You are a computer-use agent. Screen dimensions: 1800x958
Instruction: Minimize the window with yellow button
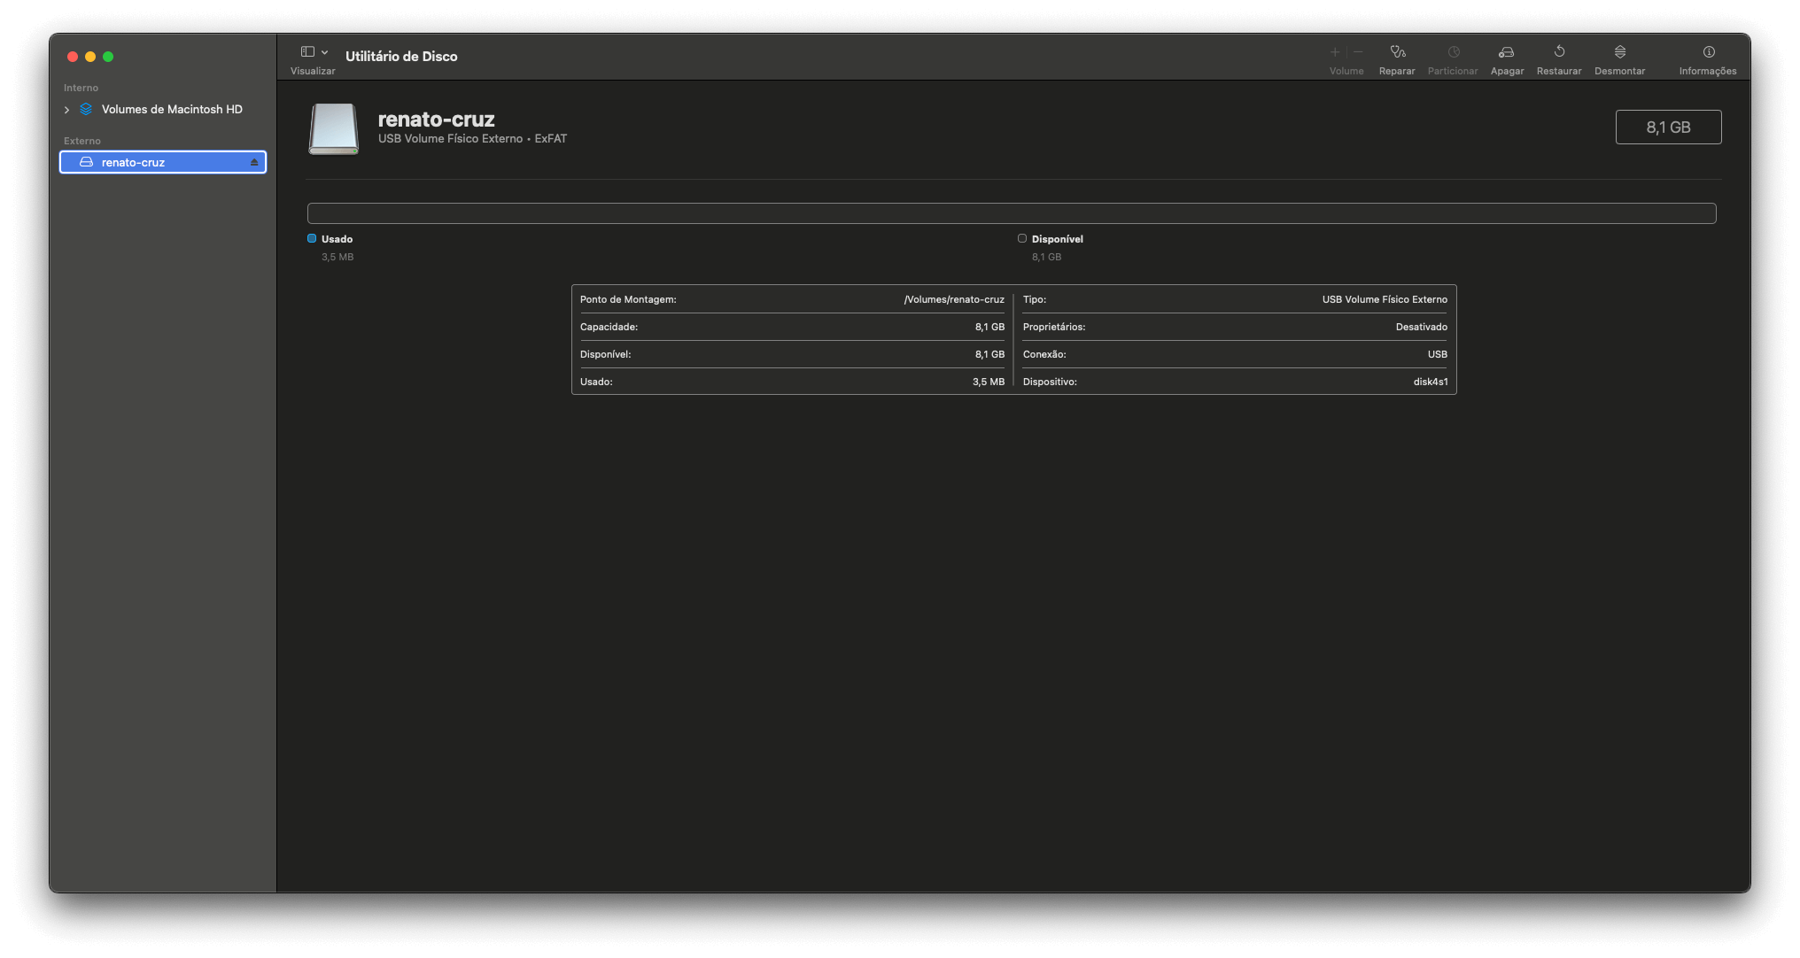[90, 57]
